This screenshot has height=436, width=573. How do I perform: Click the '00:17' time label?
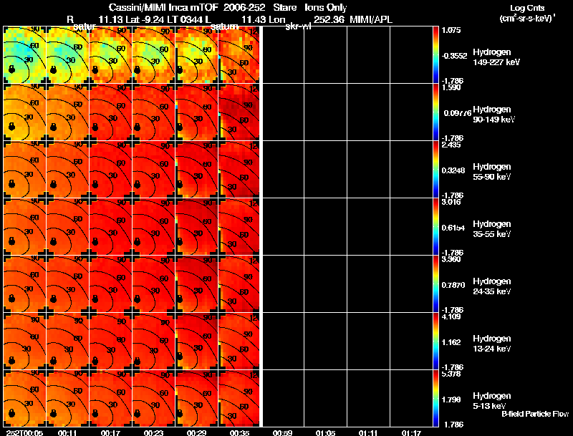point(110,432)
